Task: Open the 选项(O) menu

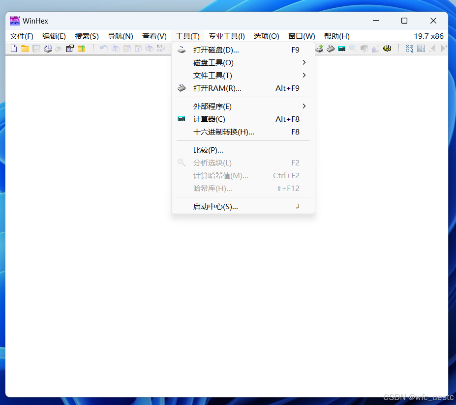Action: tap(267, 36)
